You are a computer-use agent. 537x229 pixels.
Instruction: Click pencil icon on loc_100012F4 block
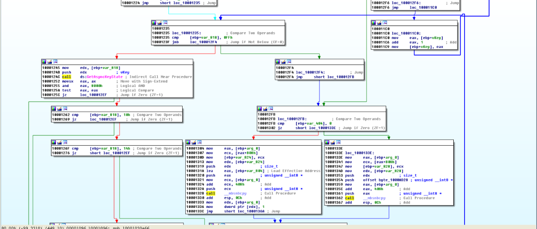(x=283, y=62)
